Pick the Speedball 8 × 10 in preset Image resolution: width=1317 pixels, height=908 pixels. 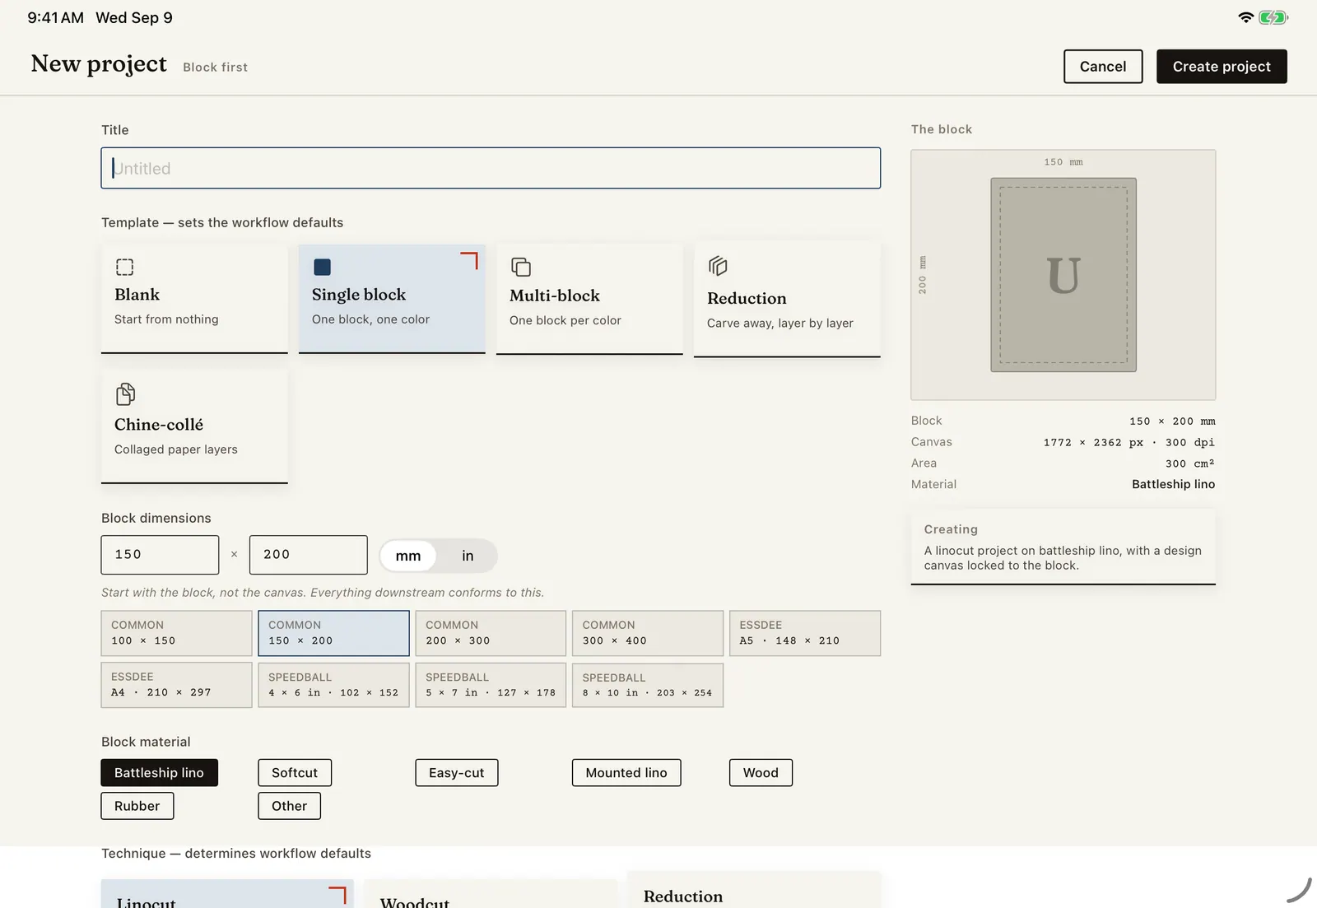[648, 685]
